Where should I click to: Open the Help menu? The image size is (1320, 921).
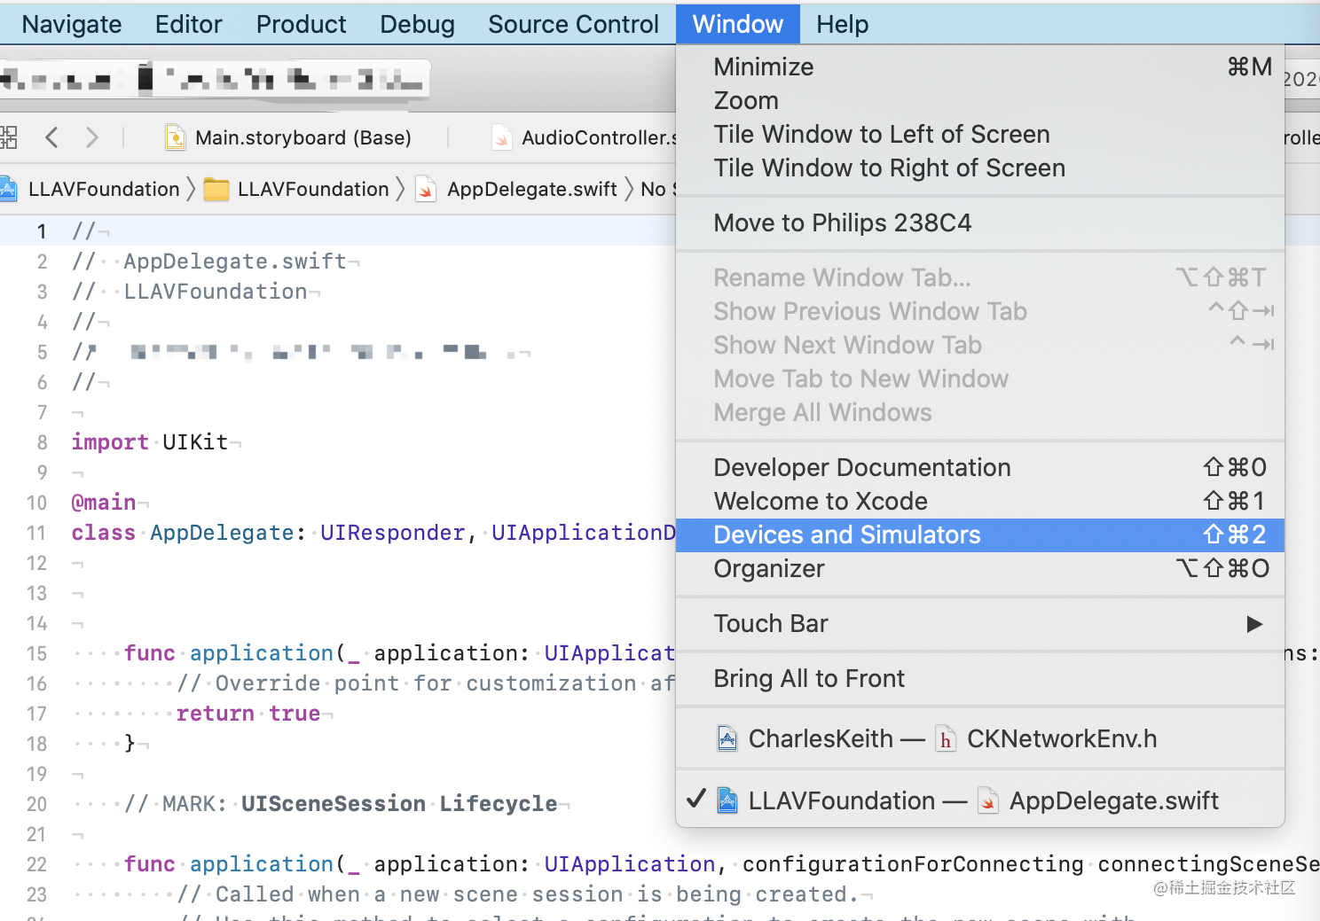point(842,24)
